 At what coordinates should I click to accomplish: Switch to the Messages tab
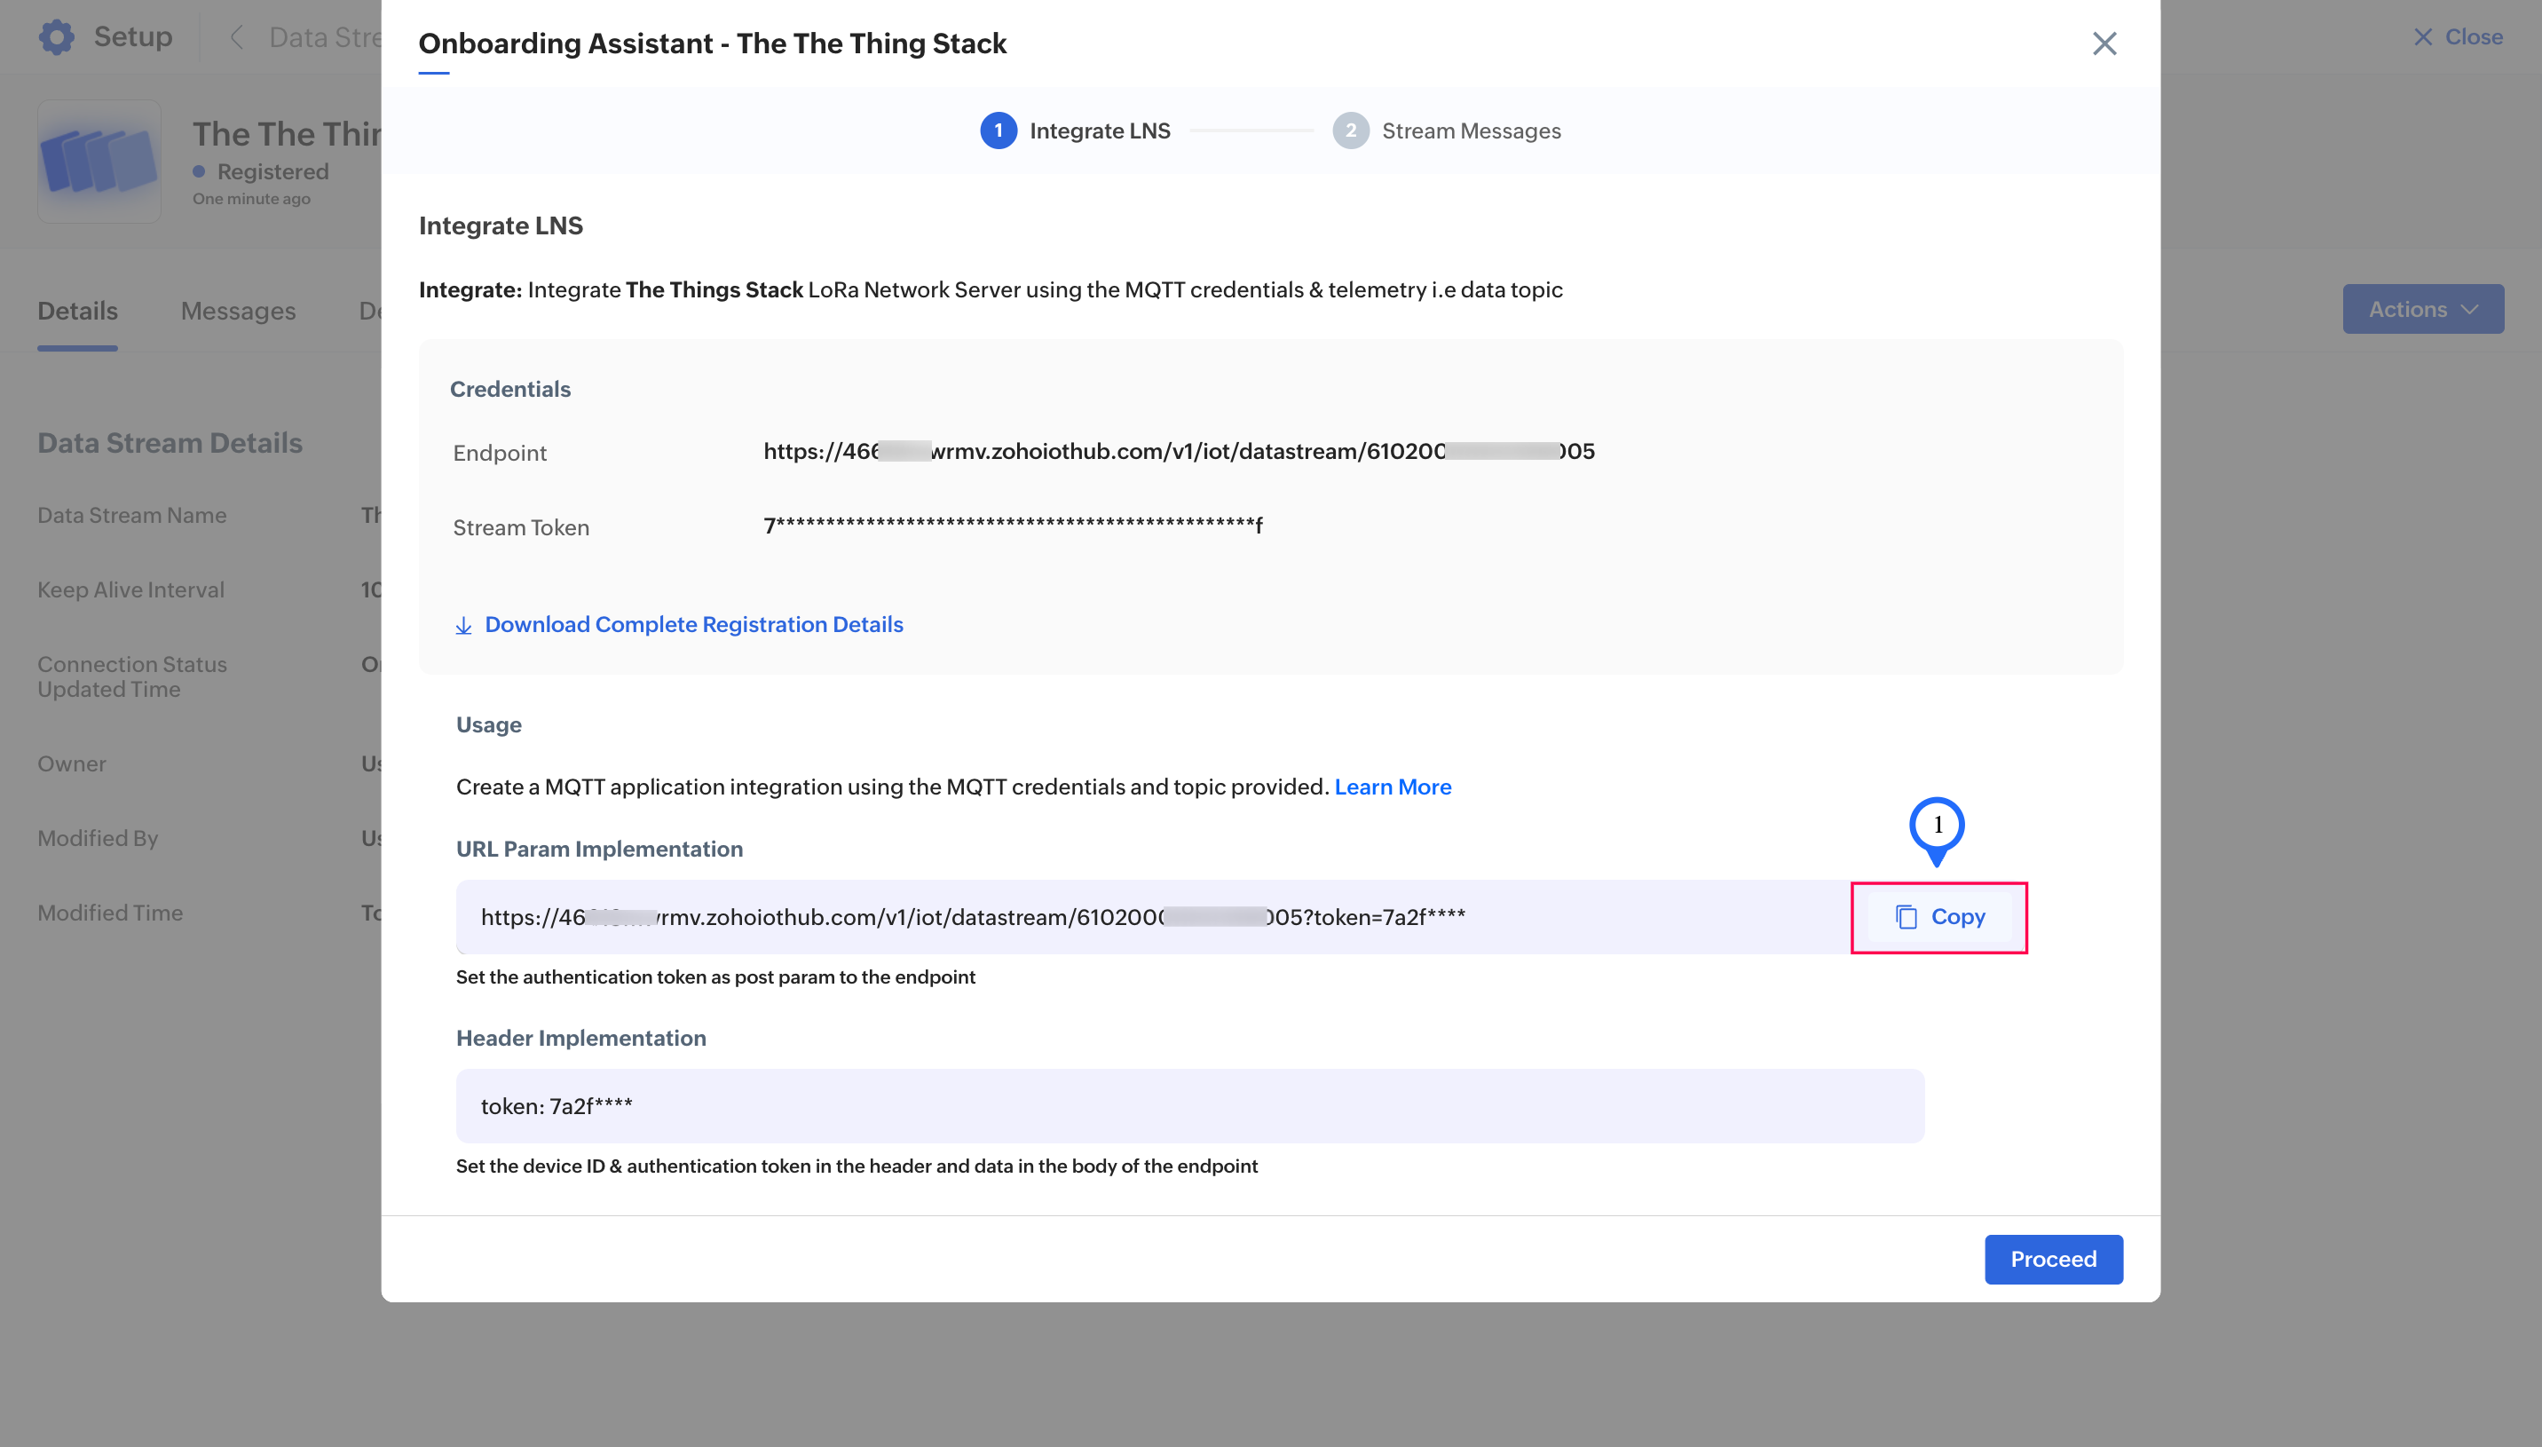tap(237, 311)
